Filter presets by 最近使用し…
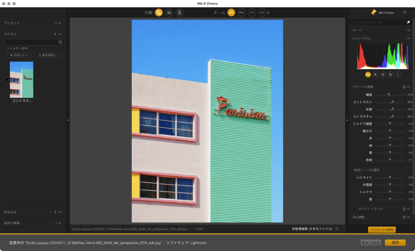Screen dimensions: 415x251 (x=49, y=55)
